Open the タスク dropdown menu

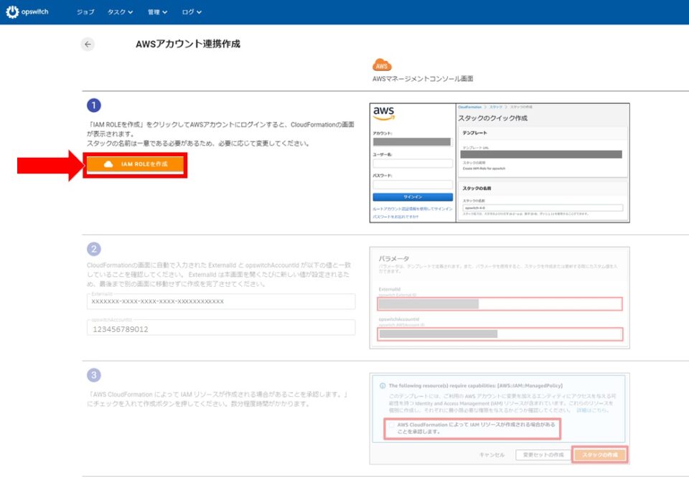[x=119, y=11]
